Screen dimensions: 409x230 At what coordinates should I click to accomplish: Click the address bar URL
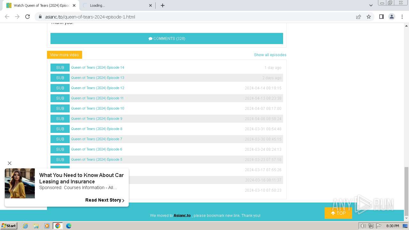click(x=90, y=17)
